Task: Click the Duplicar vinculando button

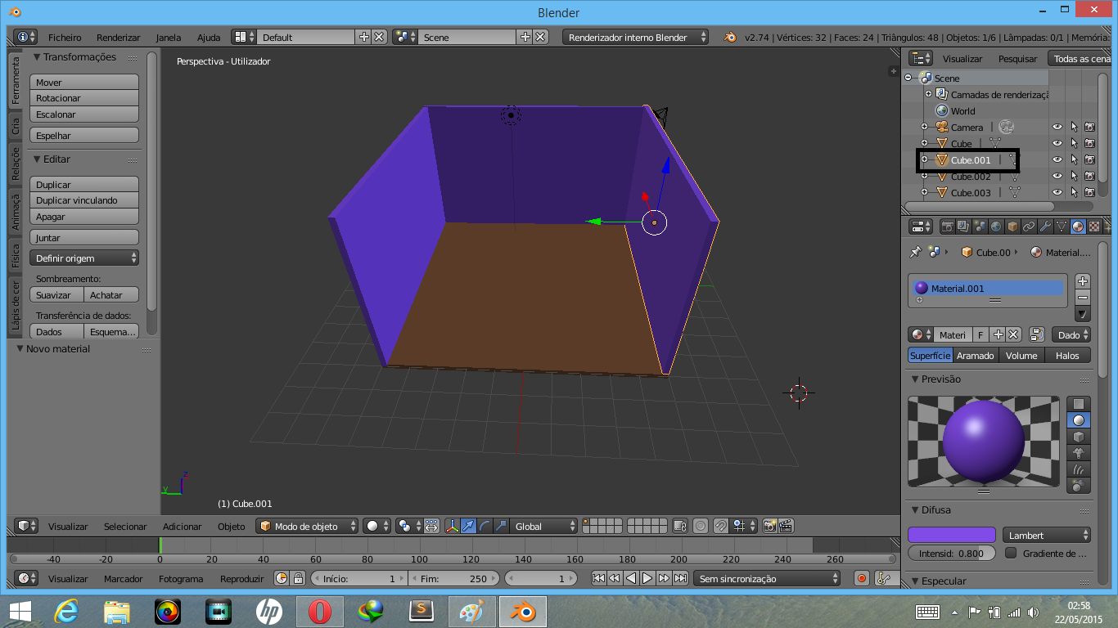Action: click(84, 200)
